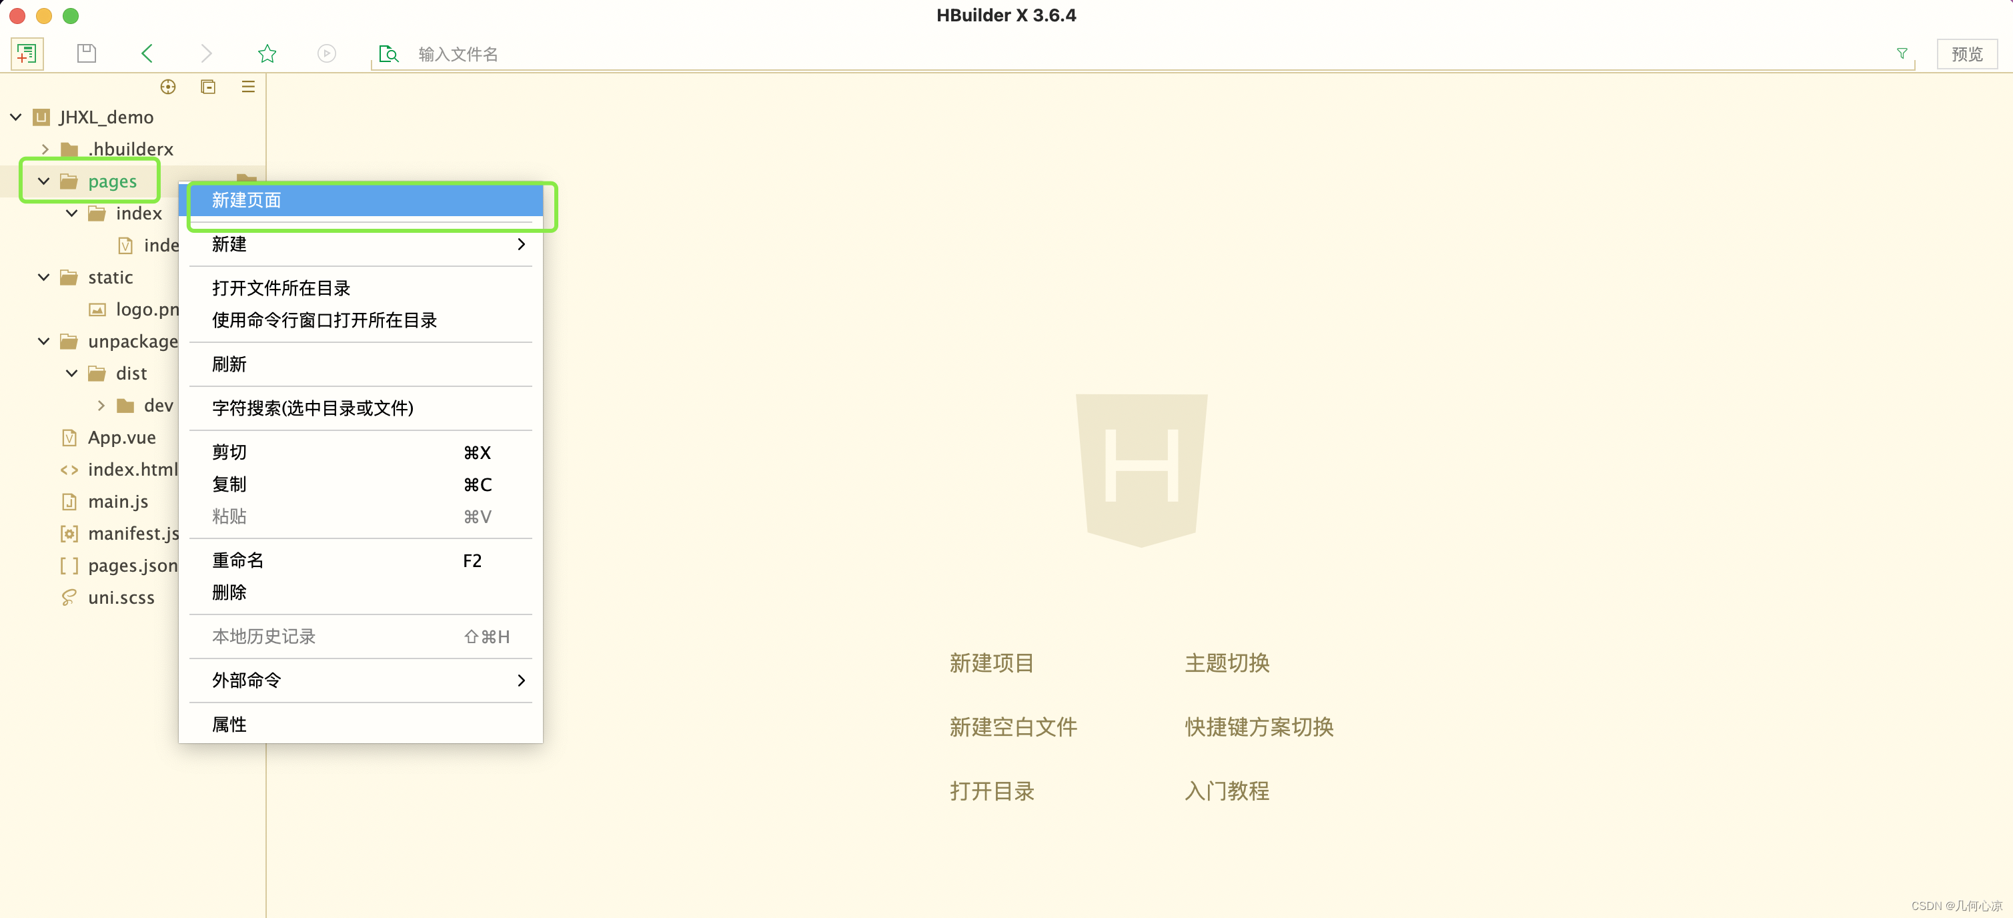Click the logo.png image file icon
2013x918 pixels.
97,310
